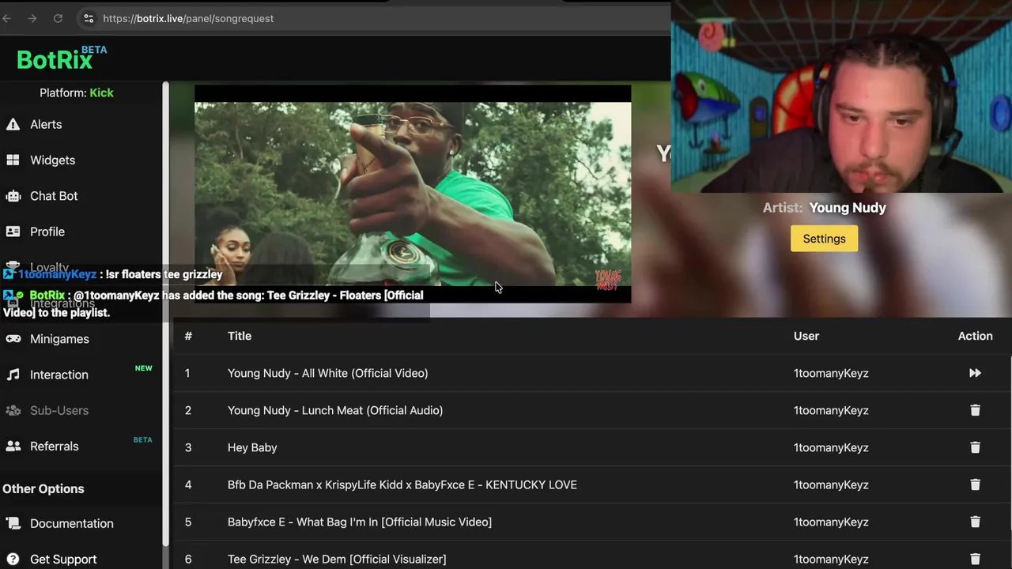The width and height of the screenshot is (1012, 569).
Task: Select the Get Support question icon
Action: (13, 559)
